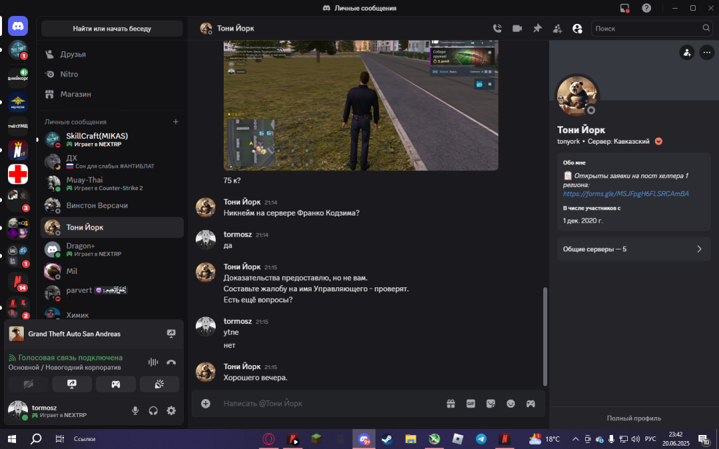
Task: Toggle microphone mute in user panel
Action: pyautogui.click(x=135, y=410)
